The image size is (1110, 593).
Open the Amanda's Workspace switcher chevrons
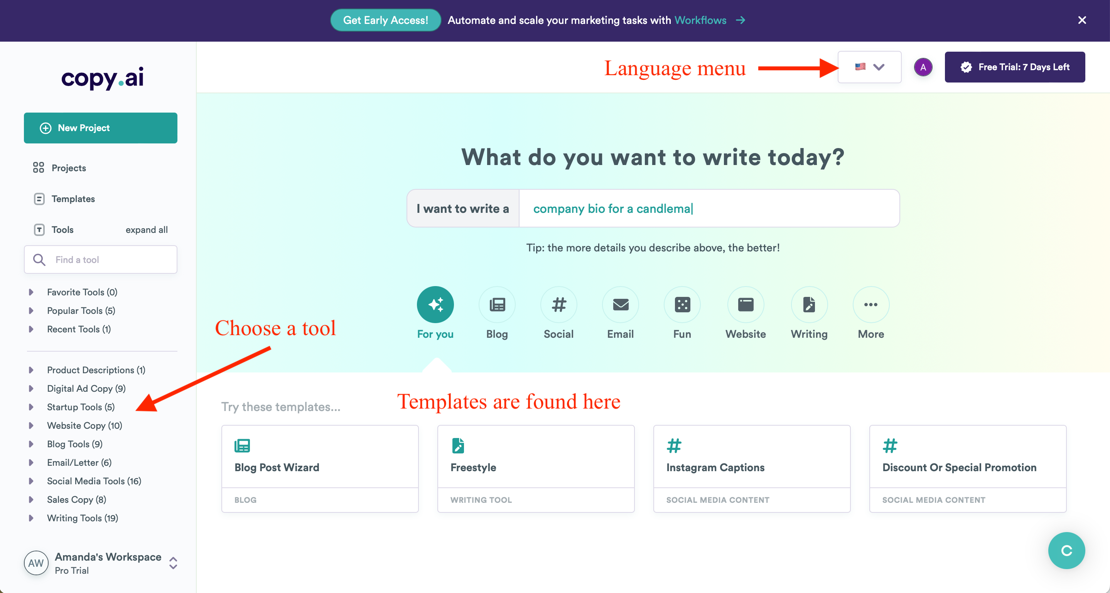coord(173,563)
